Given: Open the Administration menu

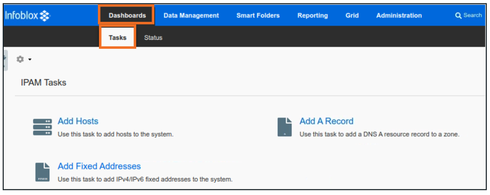Looking at the screenshot, I should click(398, 15).
